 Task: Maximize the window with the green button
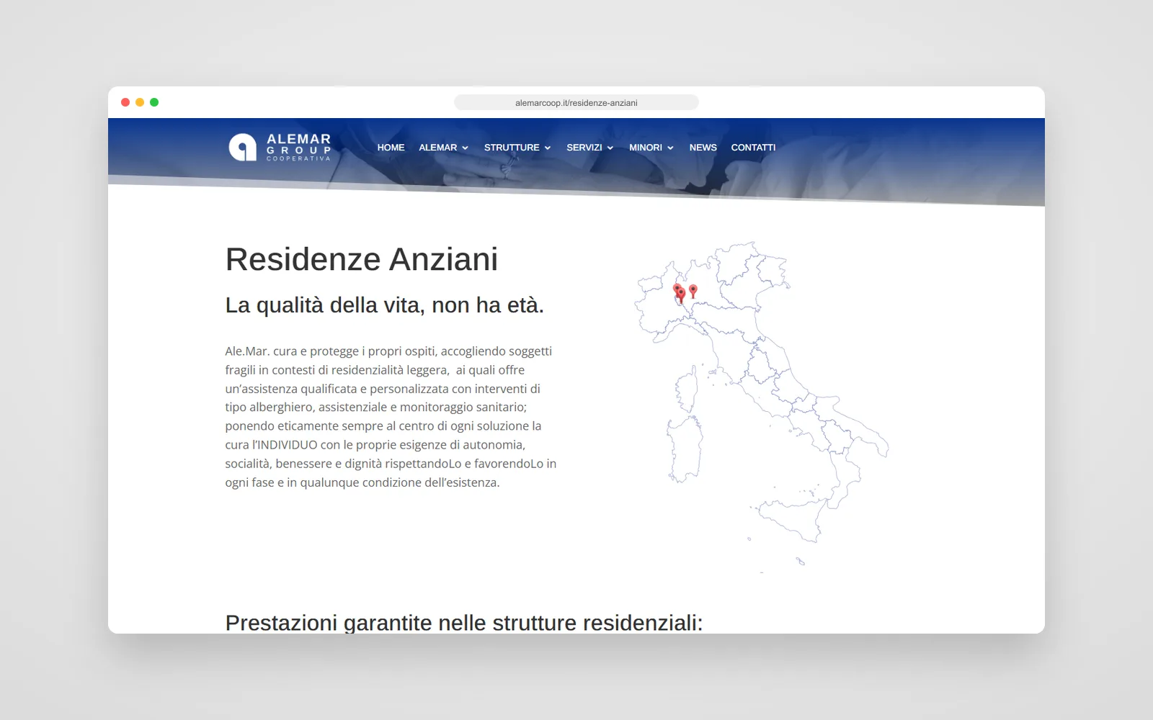[x=154, y=102]
